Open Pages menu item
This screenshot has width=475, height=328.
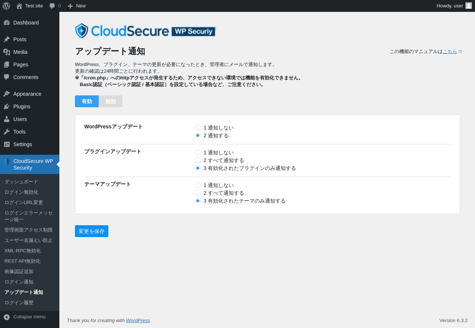click(x=30, y=65)
